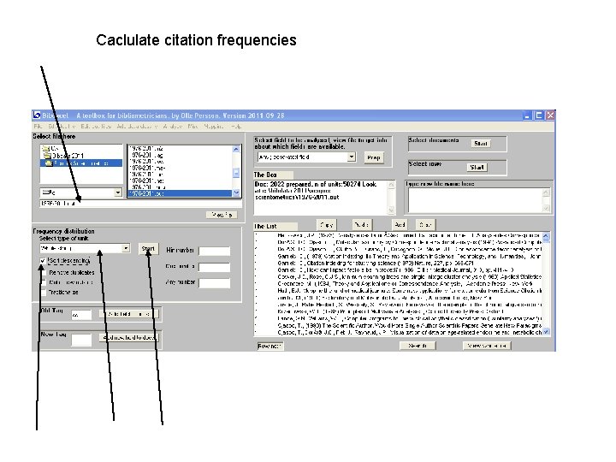Viewport: 616px width, 462px height.
Task: Click the Paste button above The List
Action: tap(361, 225)
